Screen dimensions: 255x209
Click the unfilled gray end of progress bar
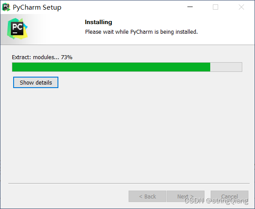226,67
